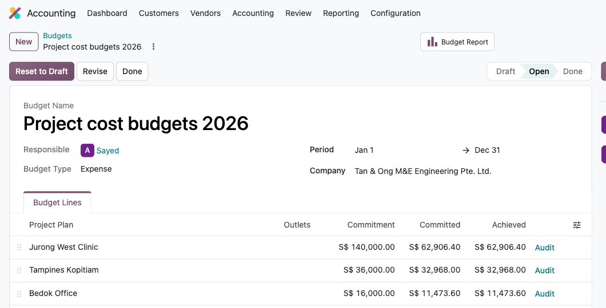Select the Done status stage in statusbar
The height and width of the screenshot is (308, 606).
[573, 71]
